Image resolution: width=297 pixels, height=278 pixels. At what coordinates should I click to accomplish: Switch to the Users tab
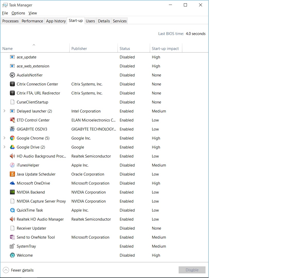tap(90, 21)
